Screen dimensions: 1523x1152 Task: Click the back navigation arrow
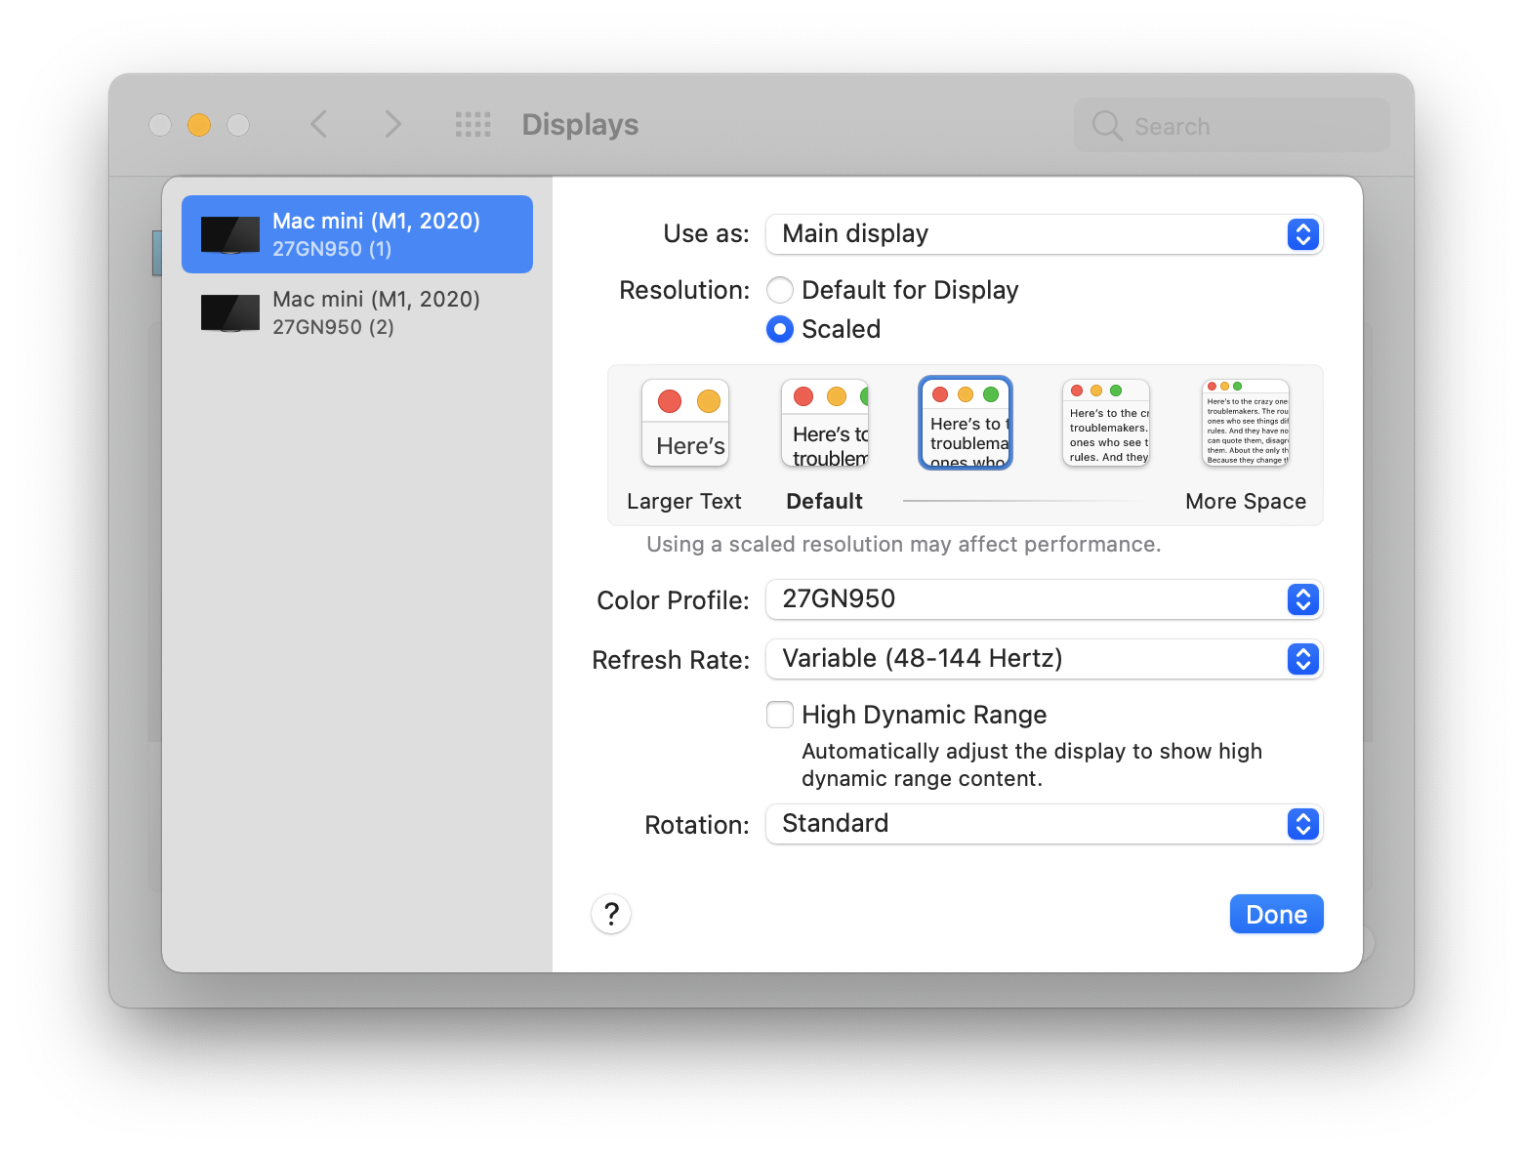pos(318,124)
